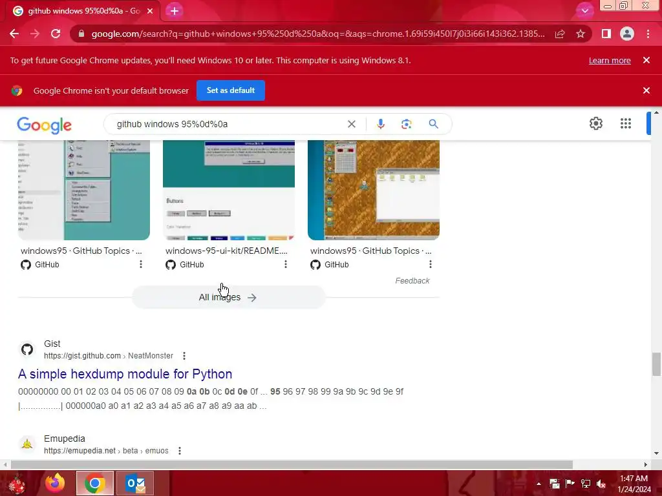Click the Gist GitHub favicon
Screen dimensions: 662x496
tap(27, 349)
